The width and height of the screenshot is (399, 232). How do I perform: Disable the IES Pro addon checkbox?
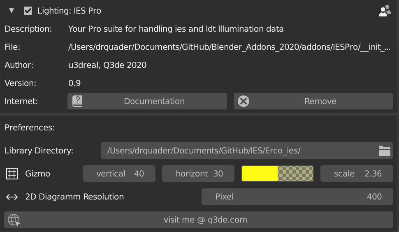click(x=28, y=11)
